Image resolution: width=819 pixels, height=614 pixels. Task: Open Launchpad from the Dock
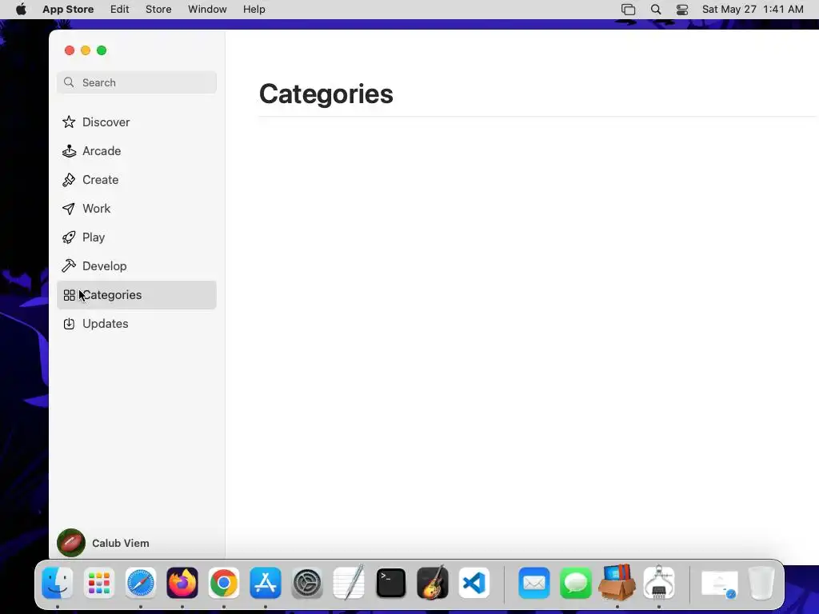tap(98, 583)
